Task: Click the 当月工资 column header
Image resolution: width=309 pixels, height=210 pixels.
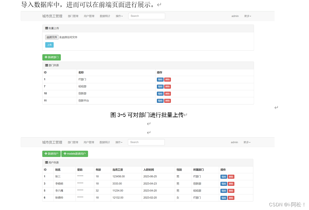Action: point(118,170)
